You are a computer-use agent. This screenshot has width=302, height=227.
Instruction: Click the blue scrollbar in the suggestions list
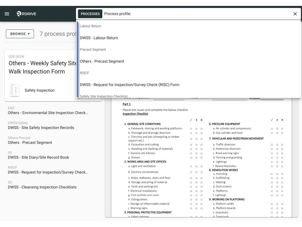tap(78, 59)
